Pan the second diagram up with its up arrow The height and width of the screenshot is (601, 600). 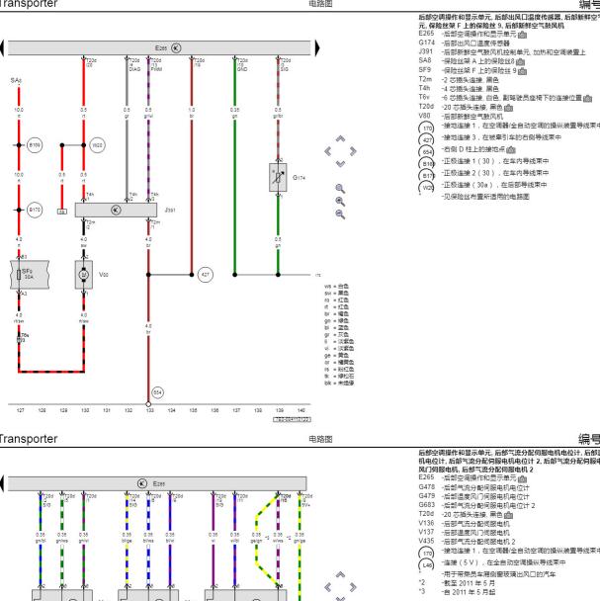point(340,574)
